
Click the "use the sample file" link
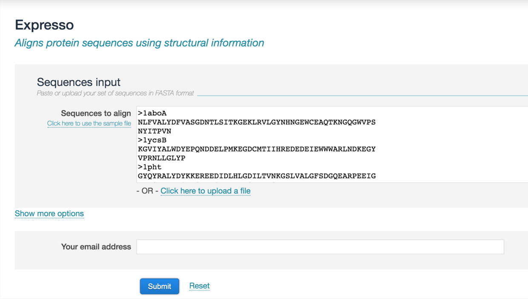click(x=89, y=124)
